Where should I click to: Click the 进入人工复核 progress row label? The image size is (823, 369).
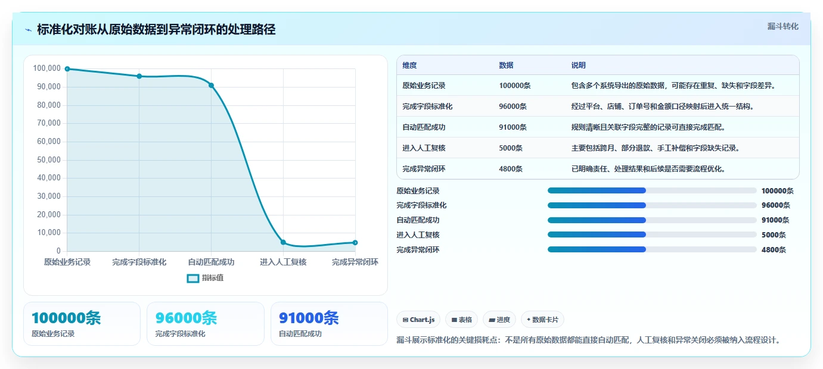point(418,235)
